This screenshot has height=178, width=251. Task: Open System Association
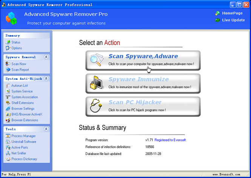click(25, 97)
